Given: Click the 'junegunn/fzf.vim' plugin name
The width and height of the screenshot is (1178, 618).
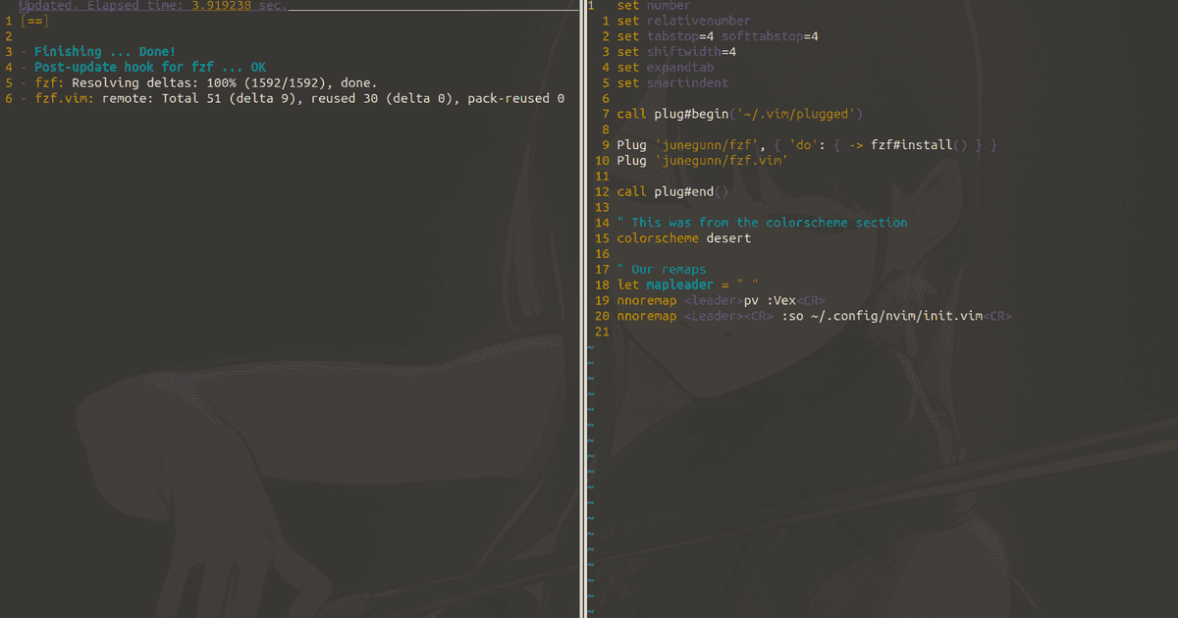Looking at the screenshot, I should pyautogui.click(x=721, y=161).
